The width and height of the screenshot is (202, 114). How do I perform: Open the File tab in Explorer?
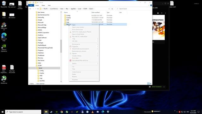pos(31,5)
